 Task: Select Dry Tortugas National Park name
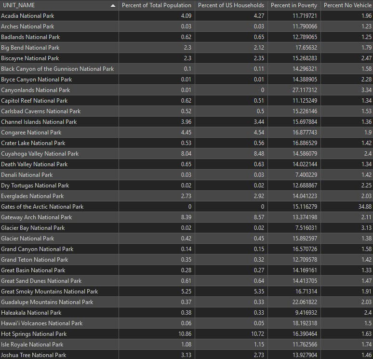click(x=35, y=186)
